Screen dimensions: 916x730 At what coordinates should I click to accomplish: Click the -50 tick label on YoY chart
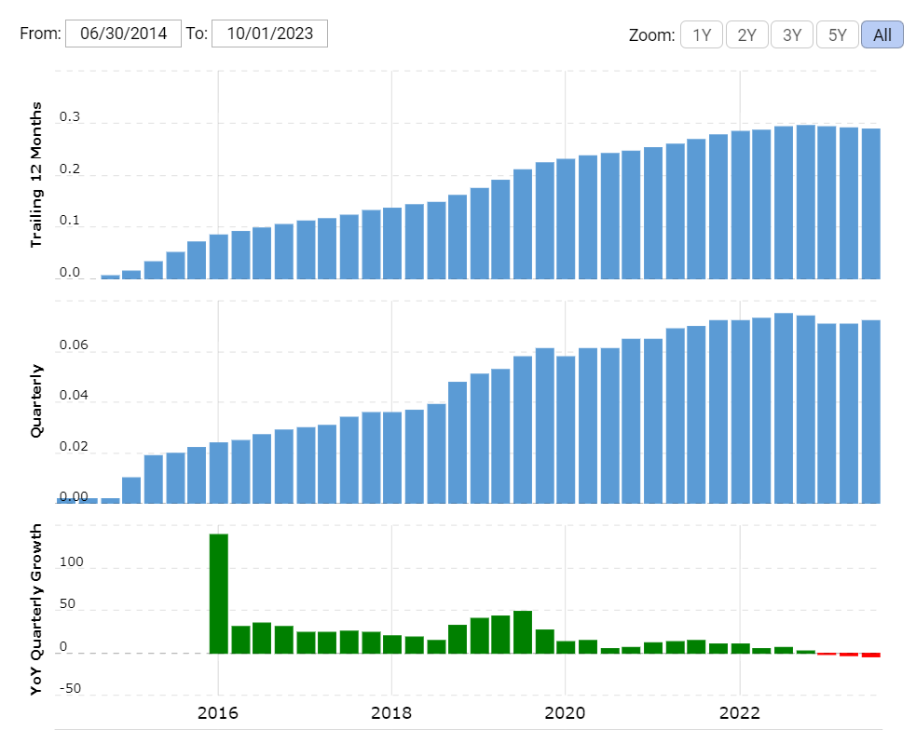coord(70,688)
